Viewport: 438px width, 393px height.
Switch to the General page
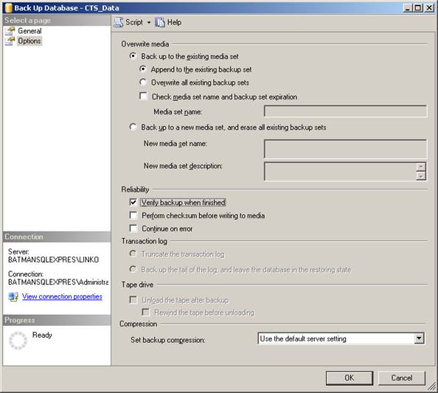pyautogui.click(x=29, y=31)
